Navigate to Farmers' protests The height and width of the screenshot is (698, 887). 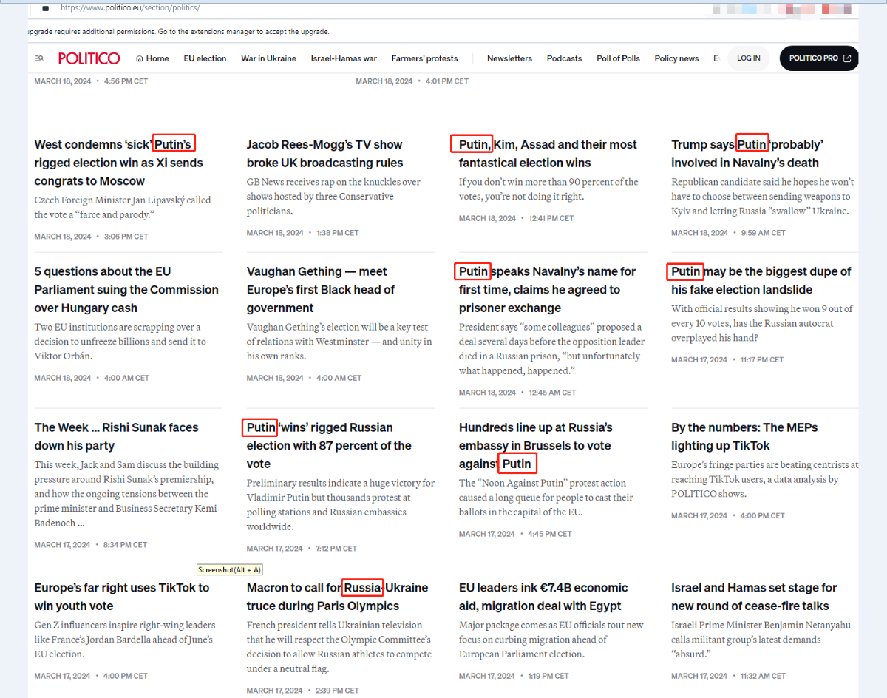click(x=424, y=58)
